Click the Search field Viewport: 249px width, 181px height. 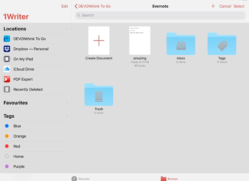coord(160,15)
